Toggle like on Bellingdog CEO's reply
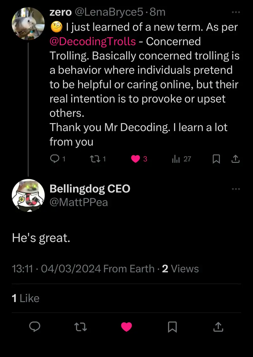Viewport: 253px width, 357px height. click(126, 327)
